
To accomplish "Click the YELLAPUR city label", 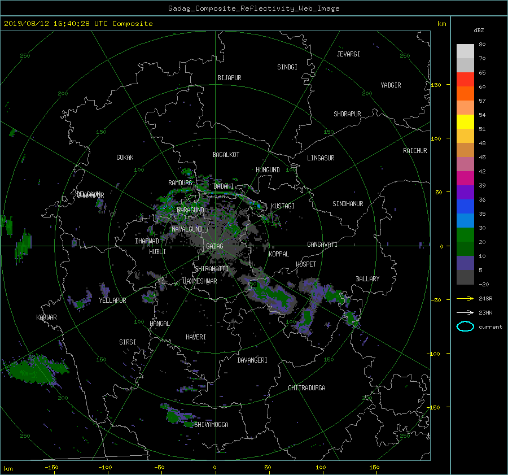I will click(112, 300).
